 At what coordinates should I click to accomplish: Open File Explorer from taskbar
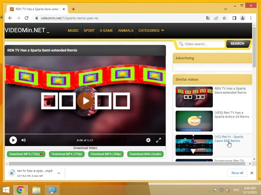[36, 190]
